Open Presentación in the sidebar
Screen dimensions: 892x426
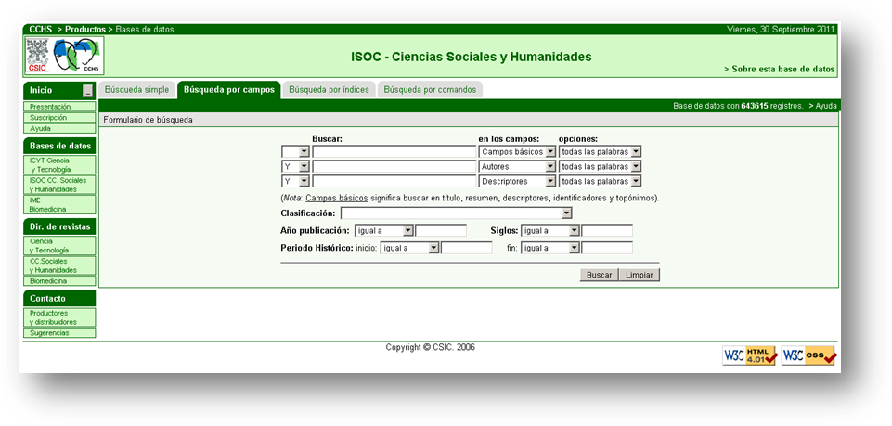point(59,107)
